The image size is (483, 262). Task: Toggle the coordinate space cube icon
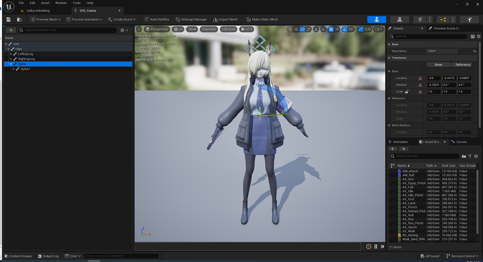point(316,29)
